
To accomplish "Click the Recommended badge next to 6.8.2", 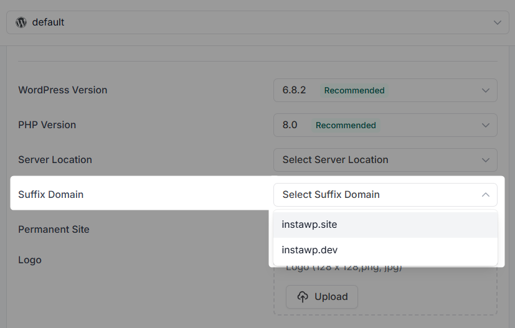I will 354,90.
